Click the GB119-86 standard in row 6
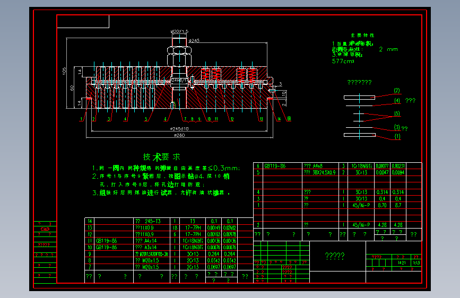The image size is (460, 298). [275, 166]
